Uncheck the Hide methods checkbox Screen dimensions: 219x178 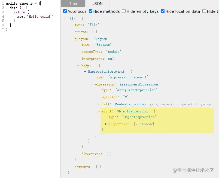91,11
